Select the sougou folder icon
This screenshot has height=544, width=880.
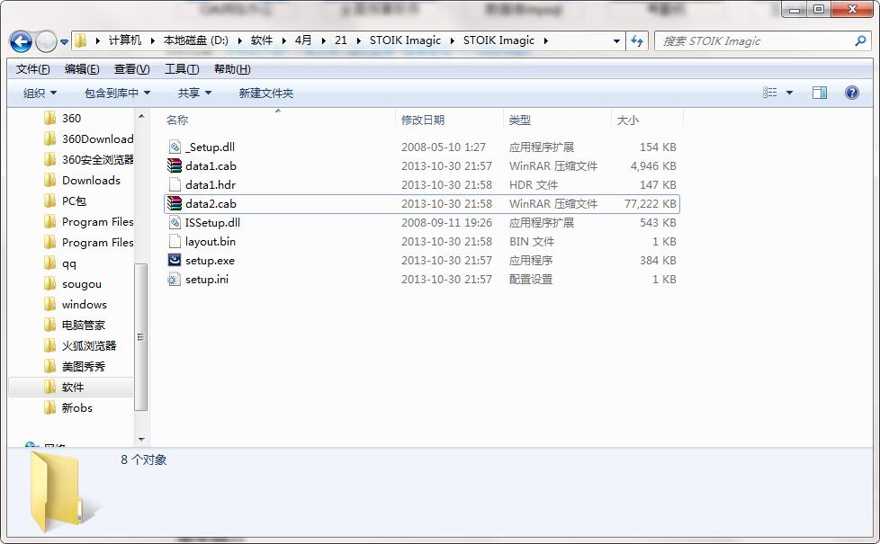(x=50, y=284)
